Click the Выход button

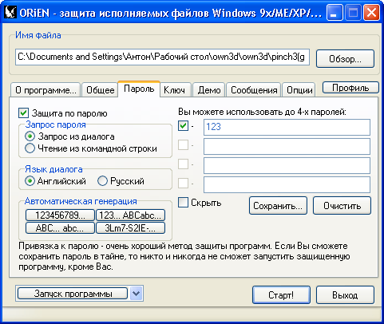coord(345,294)
